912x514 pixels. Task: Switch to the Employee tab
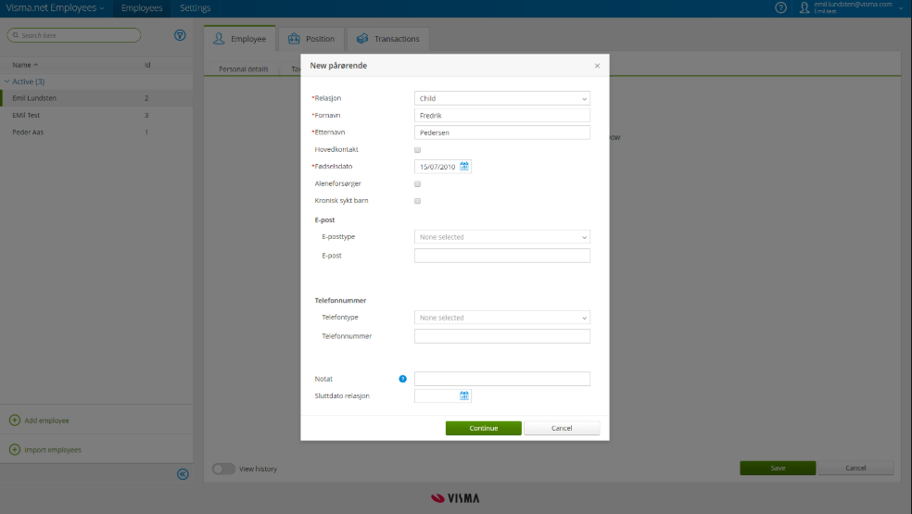point(240,39)
